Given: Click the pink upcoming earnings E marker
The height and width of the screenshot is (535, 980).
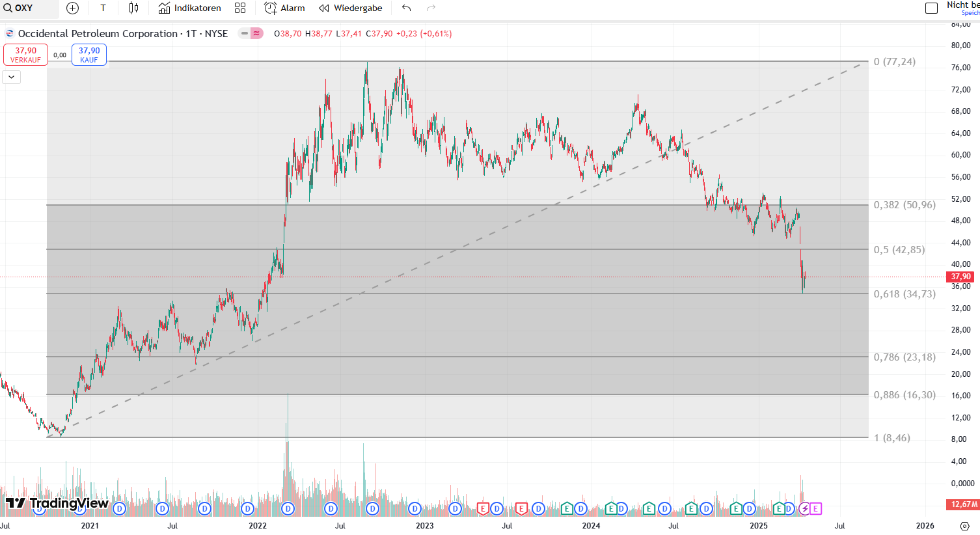Looking at the screenshot, I should 815,508.
